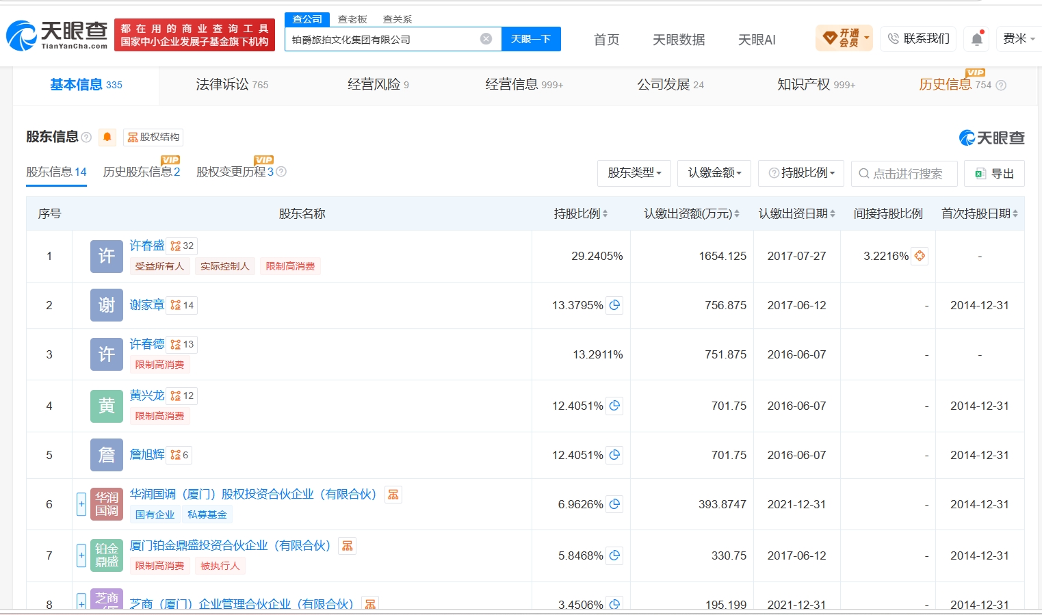This screenshot has height=615, width=1042.
Task: Click the 32 related companies badge
Action: 182,246
